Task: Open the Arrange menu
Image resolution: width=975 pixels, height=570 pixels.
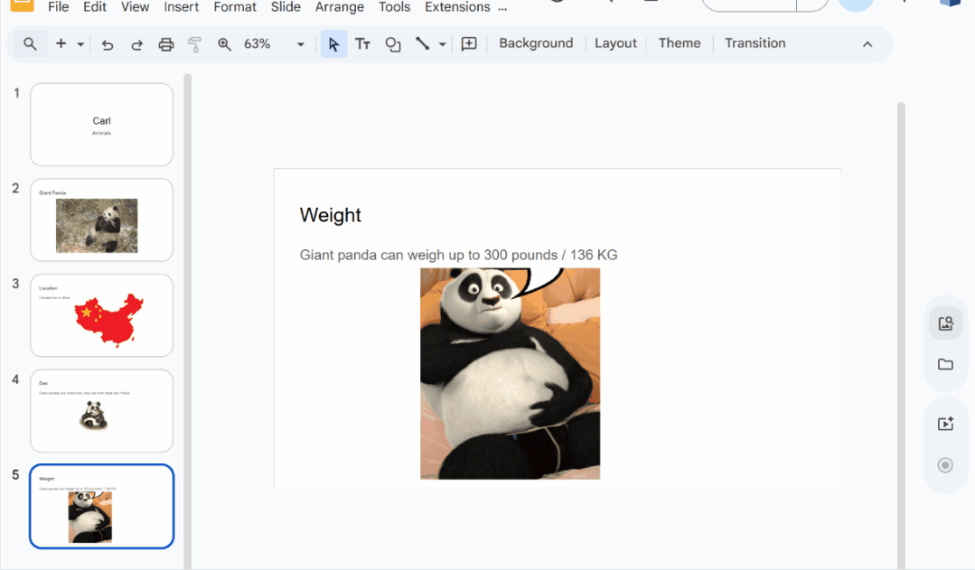Action: click(340, 7)
